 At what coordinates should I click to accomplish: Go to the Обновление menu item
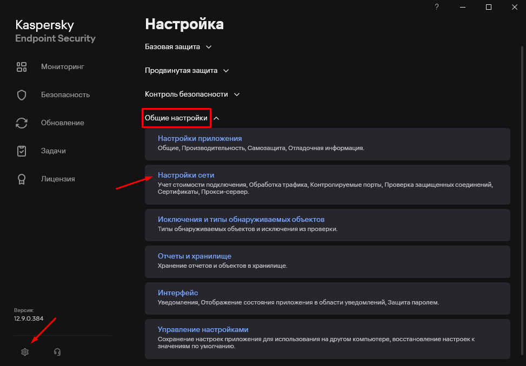63,123
